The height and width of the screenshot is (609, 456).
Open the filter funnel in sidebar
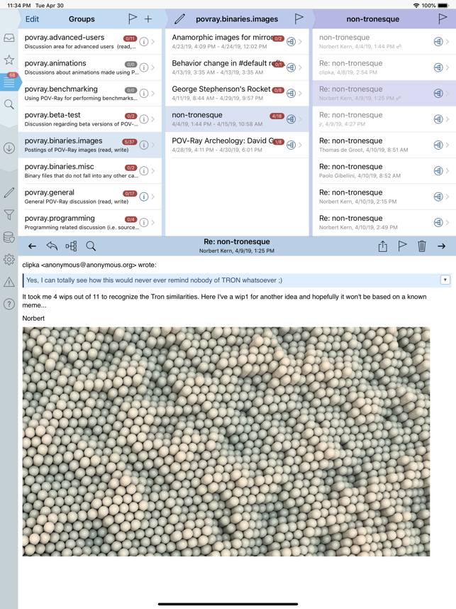coord(9,214)
